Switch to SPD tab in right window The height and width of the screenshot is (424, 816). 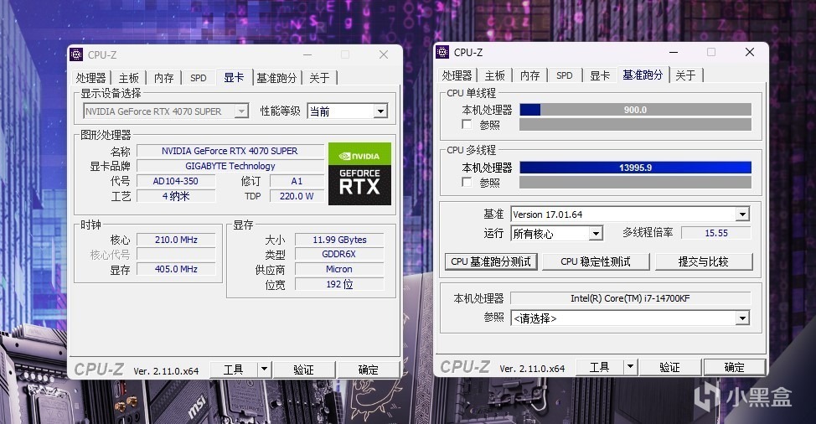[x=564, y=75]
